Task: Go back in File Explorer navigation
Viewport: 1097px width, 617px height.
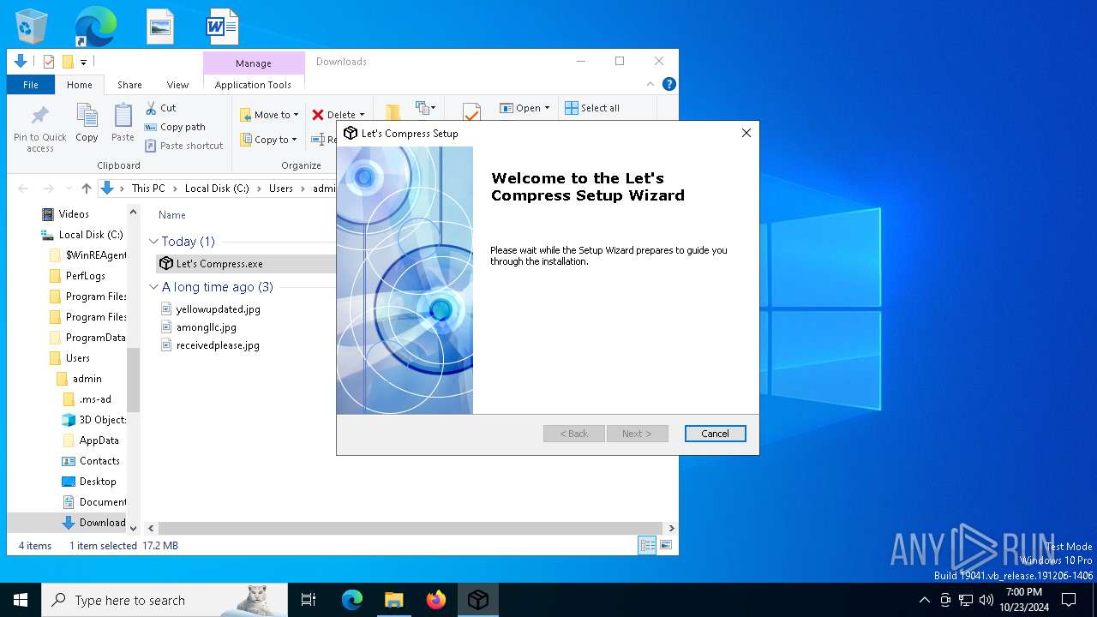Action: [x=23, y=189]
